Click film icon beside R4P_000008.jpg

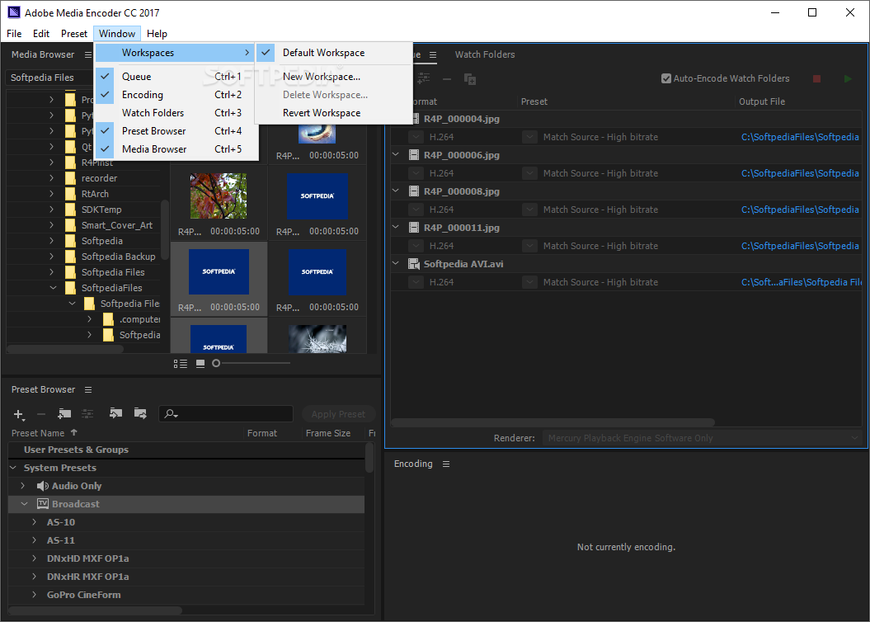pos(413,191)
